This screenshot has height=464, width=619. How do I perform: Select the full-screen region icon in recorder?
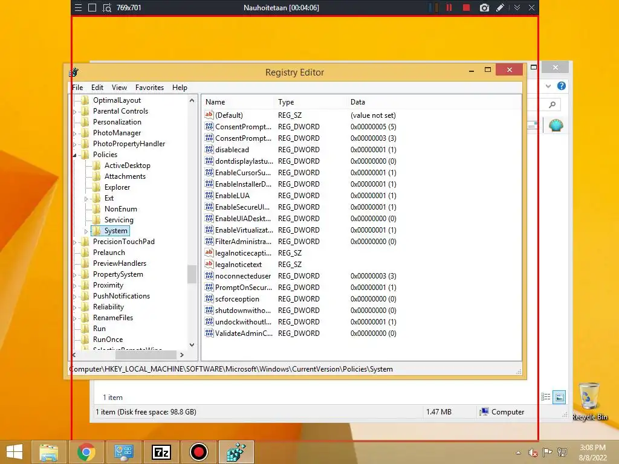[x=92, y=7]
